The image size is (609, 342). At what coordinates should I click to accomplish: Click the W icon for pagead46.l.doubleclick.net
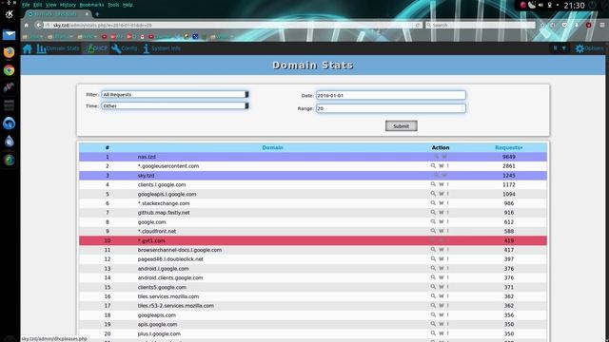(x=442, y=258)
